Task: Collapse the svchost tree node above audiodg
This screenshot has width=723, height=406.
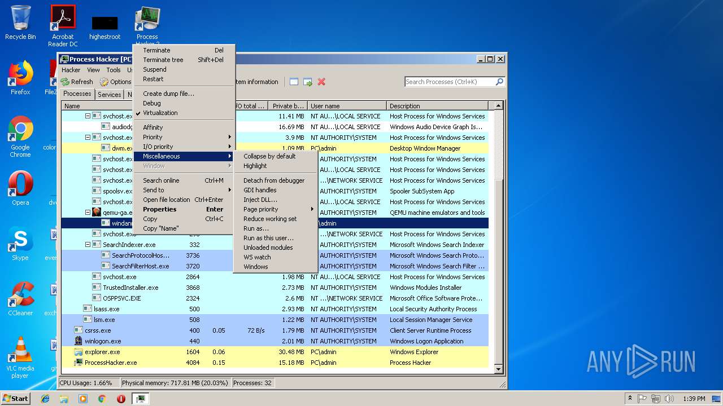Action: pos(88,116)
